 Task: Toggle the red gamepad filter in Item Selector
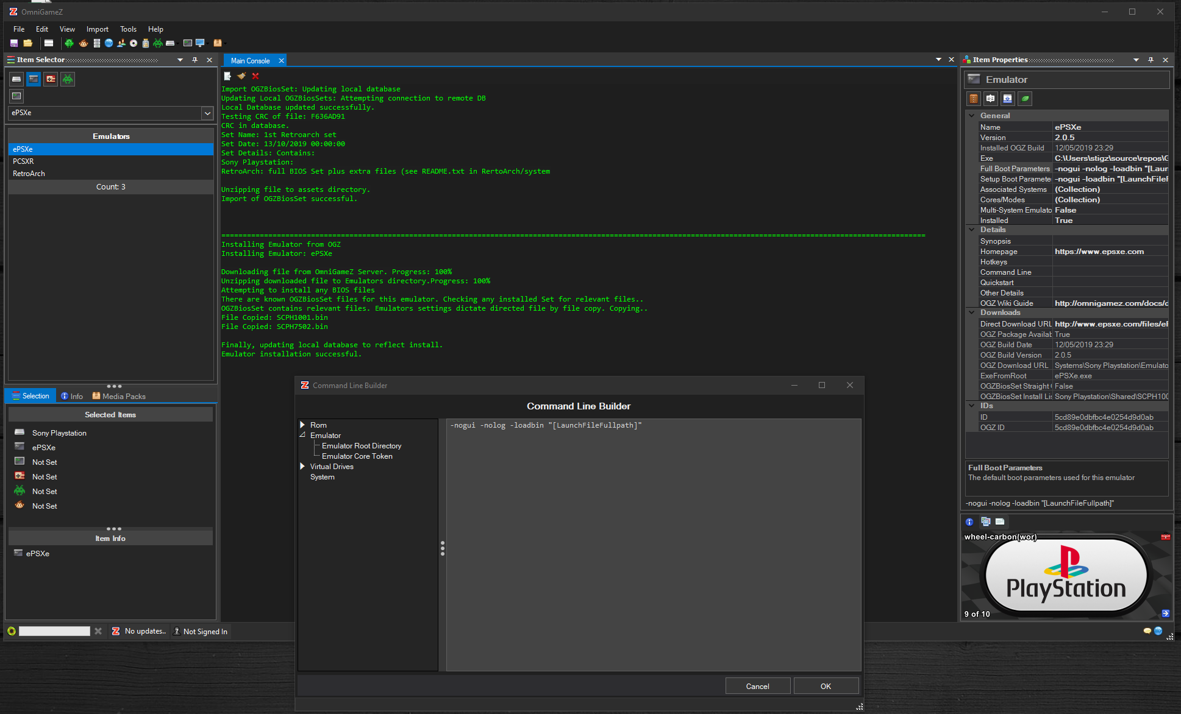[x=51, y=79]
